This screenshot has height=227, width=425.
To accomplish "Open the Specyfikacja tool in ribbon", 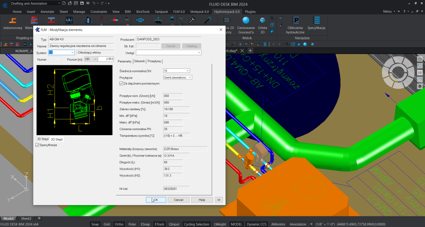I will 316,21.
